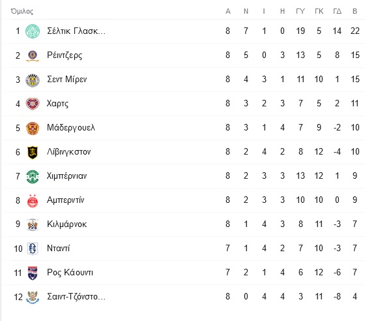Click the Aberdeen red crest

pos(33,200)
